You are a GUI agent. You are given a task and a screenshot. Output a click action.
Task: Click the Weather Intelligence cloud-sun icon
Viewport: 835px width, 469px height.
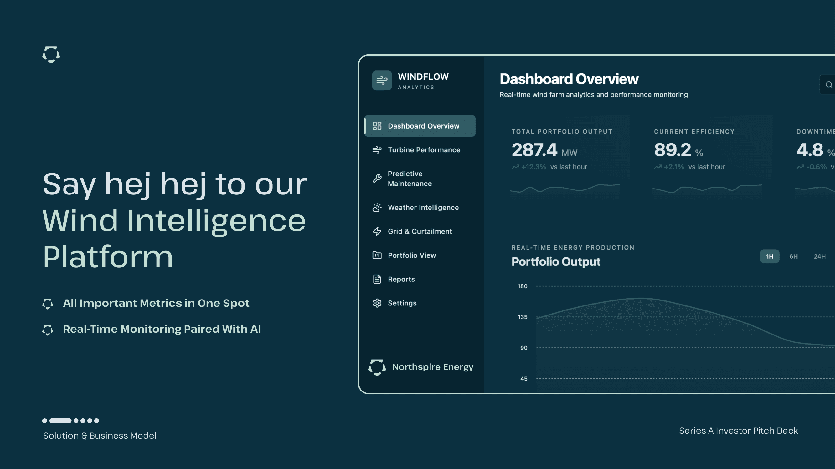(377, 208)
